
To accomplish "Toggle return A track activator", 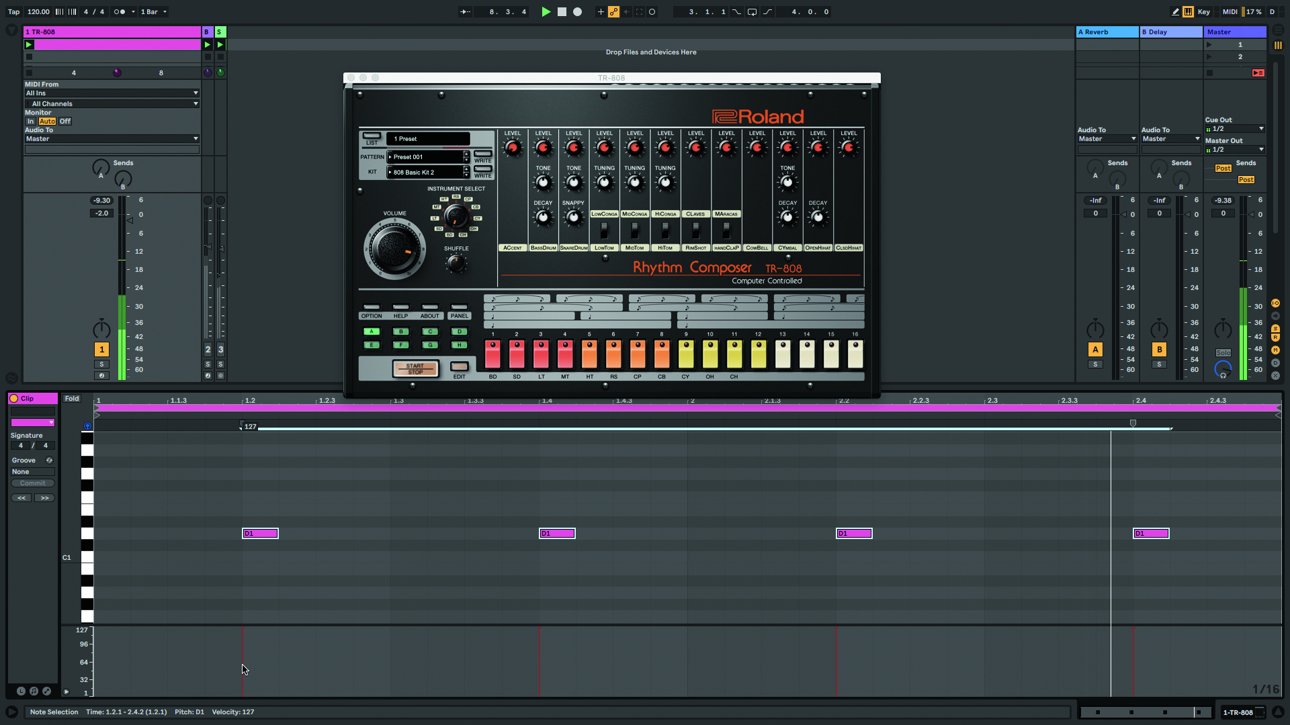I will [1095, 349].
